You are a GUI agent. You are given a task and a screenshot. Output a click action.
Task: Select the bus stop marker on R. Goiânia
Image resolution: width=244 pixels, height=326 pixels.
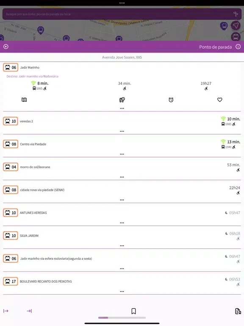click(41, 30)
